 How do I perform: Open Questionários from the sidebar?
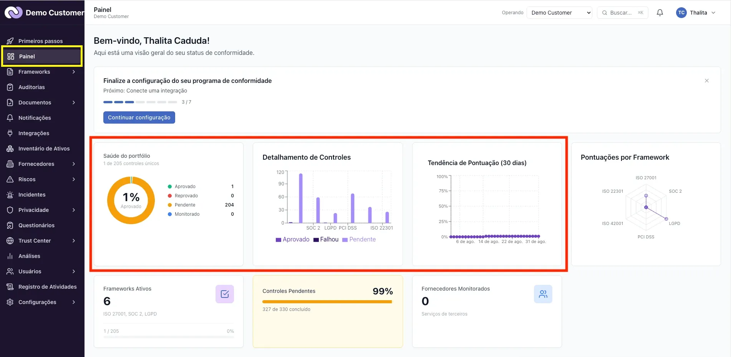[42, 225]
